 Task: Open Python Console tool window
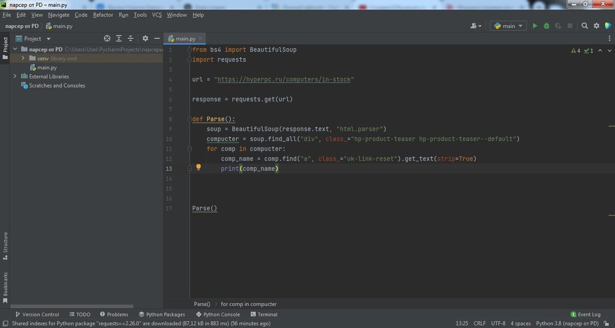click(218, 314)
